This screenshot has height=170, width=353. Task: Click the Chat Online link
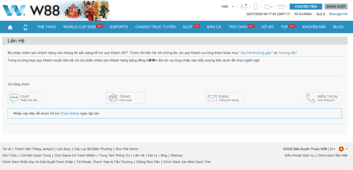tap(70, 113)
